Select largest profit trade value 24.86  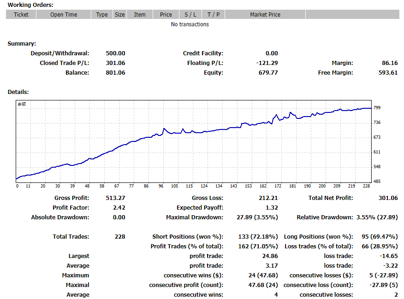tap(270, 256)
